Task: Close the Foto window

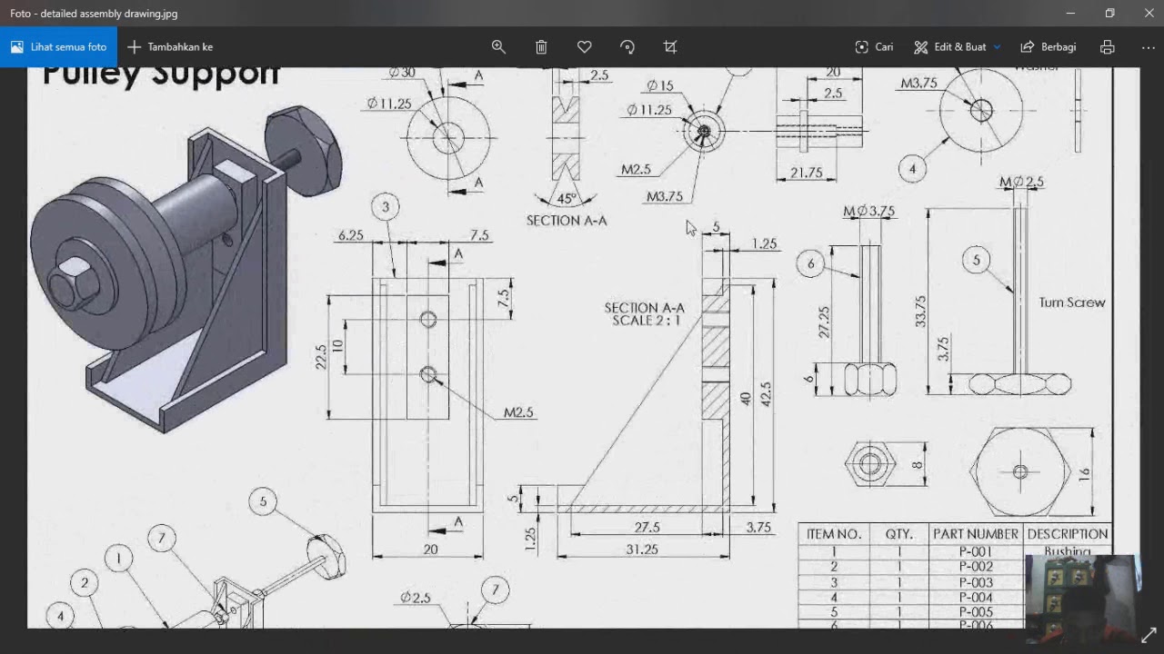Action: tap(1149, 13)
